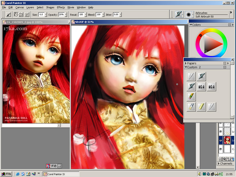Select pen nib shortcut beside the yellow crayon
Viewport: 236px width, 177px height.
click(211, 107)
